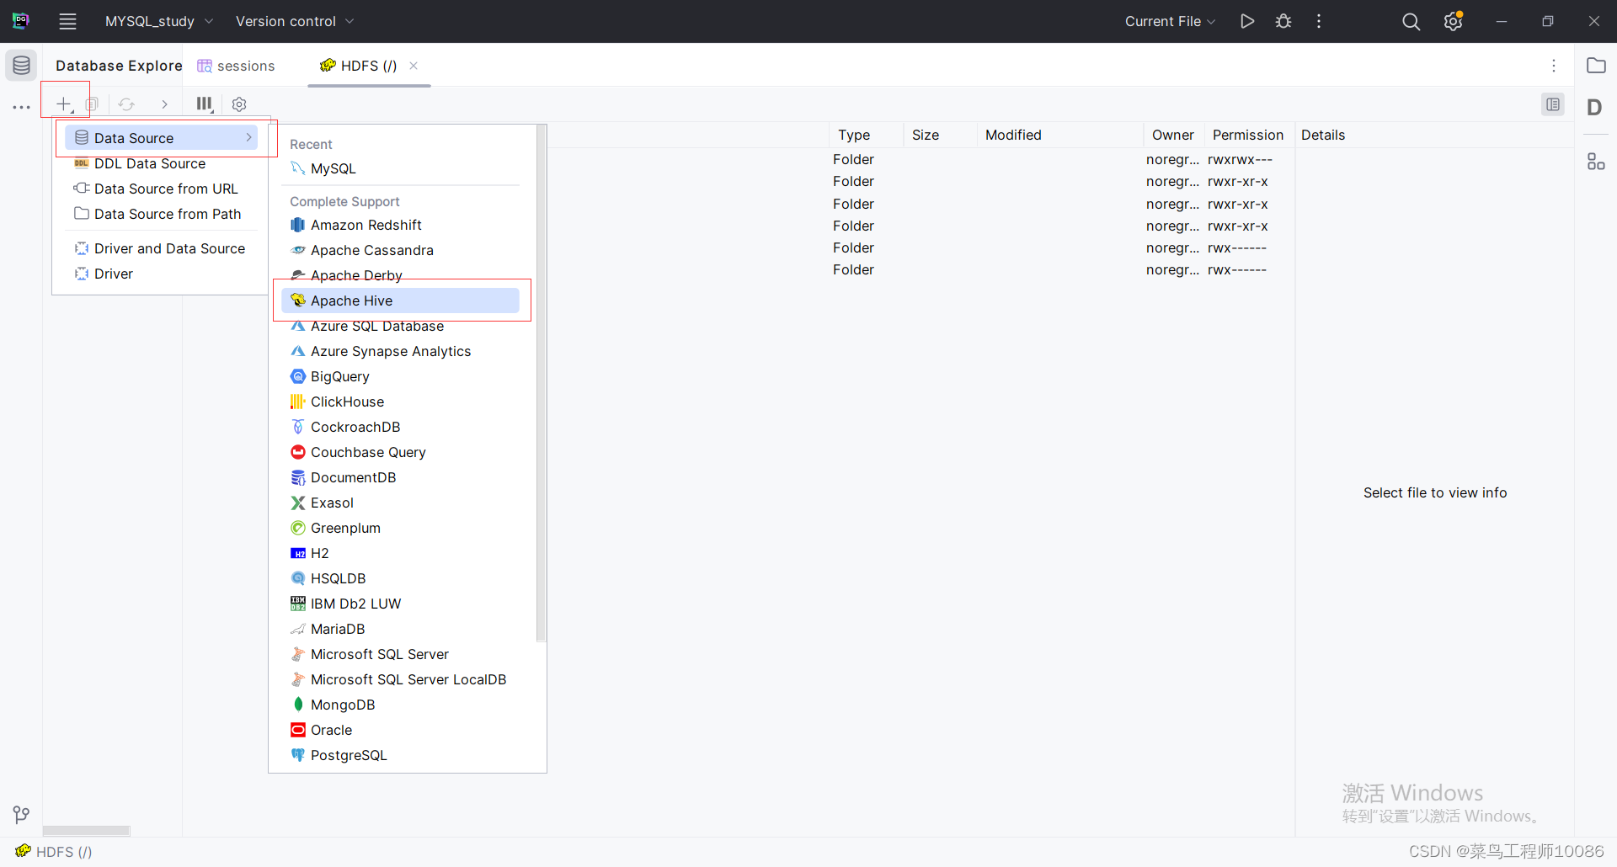Choose HSQLDB
This screenshot has height=867, width=1617.
(x=401, y=578)
